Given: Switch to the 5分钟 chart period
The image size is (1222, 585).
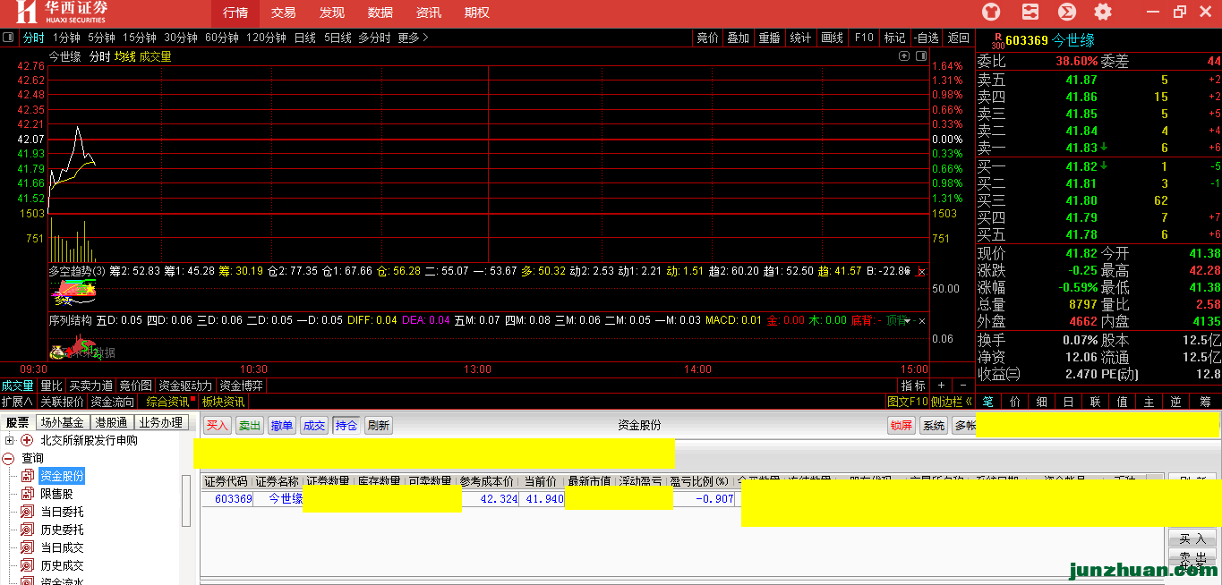Looking at the screenshot, I should point(101,38).
